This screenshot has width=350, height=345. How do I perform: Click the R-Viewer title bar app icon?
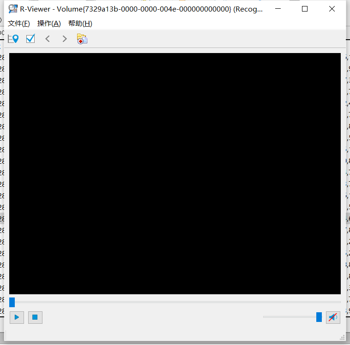pyautogui.click(x=13, y=9)
